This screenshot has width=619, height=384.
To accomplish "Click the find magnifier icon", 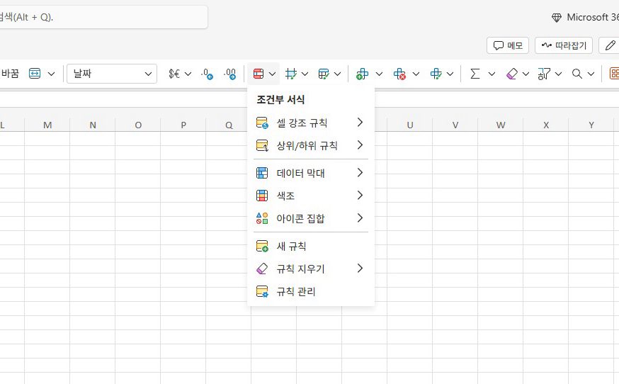I will (x=577, y=74).
